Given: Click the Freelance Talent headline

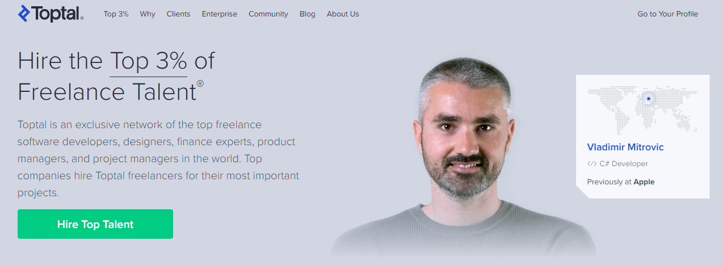Looking at the screenshot, I should 111,92.
